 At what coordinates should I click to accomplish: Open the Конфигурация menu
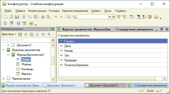pyautogui.click(x=37, y=11)
